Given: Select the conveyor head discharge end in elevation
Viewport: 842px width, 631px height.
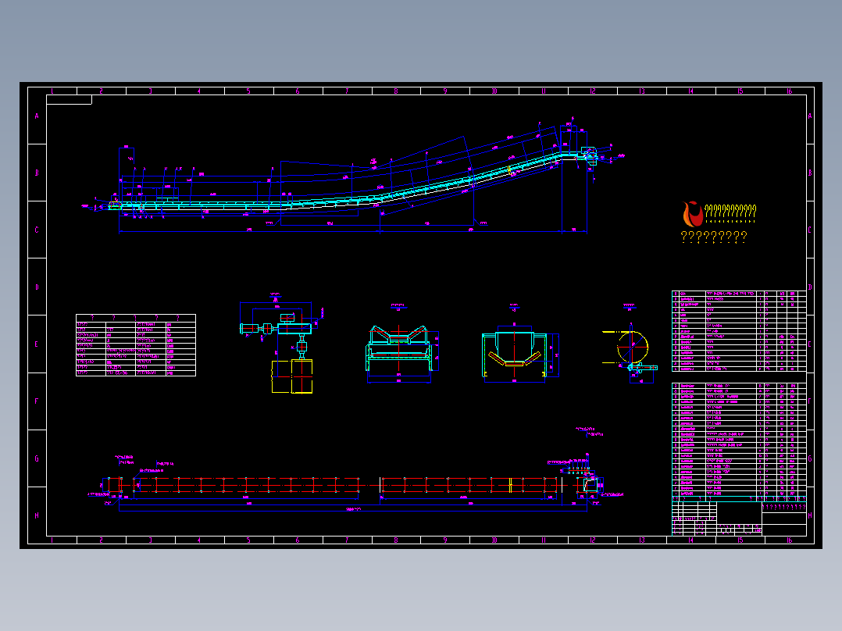Looking at the screenshot, I should tap(588, 155).
